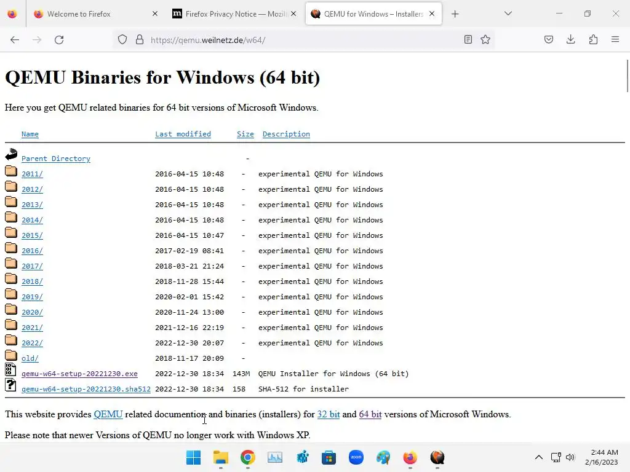Follow the QEMU link in paragraph
630x472 pixels.
tap(108, 414)
